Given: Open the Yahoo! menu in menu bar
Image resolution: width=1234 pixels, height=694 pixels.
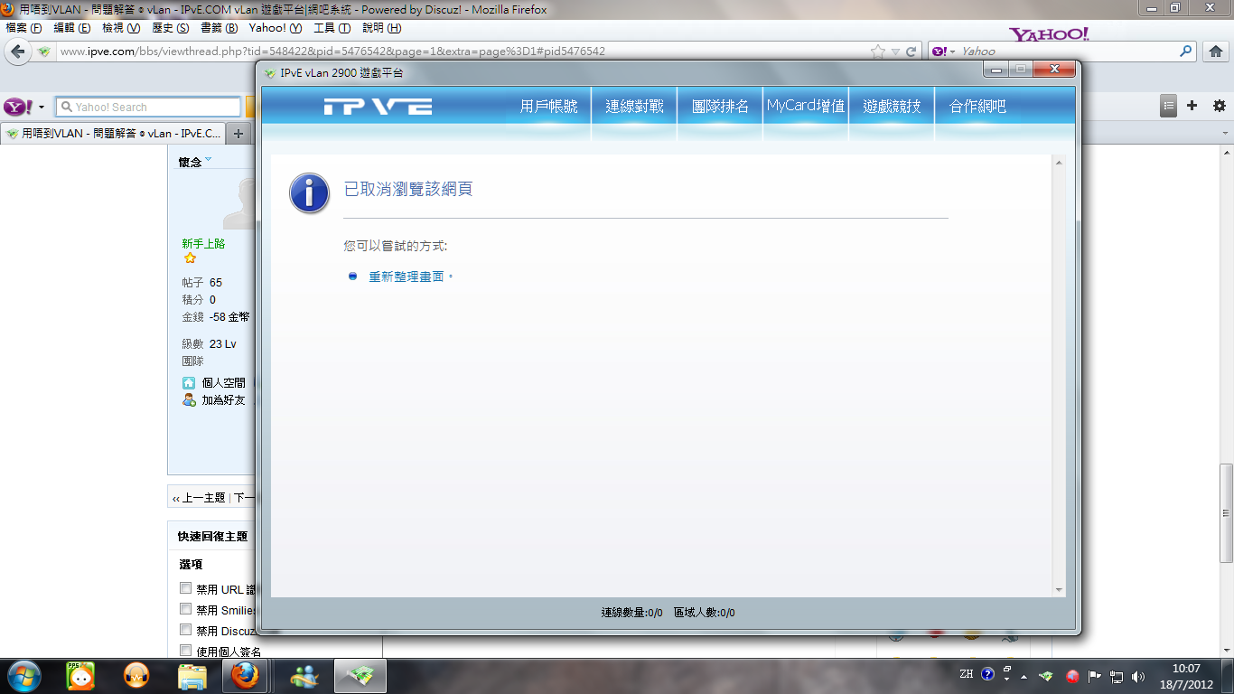Looking at the screenshot, I should point(276,28).
